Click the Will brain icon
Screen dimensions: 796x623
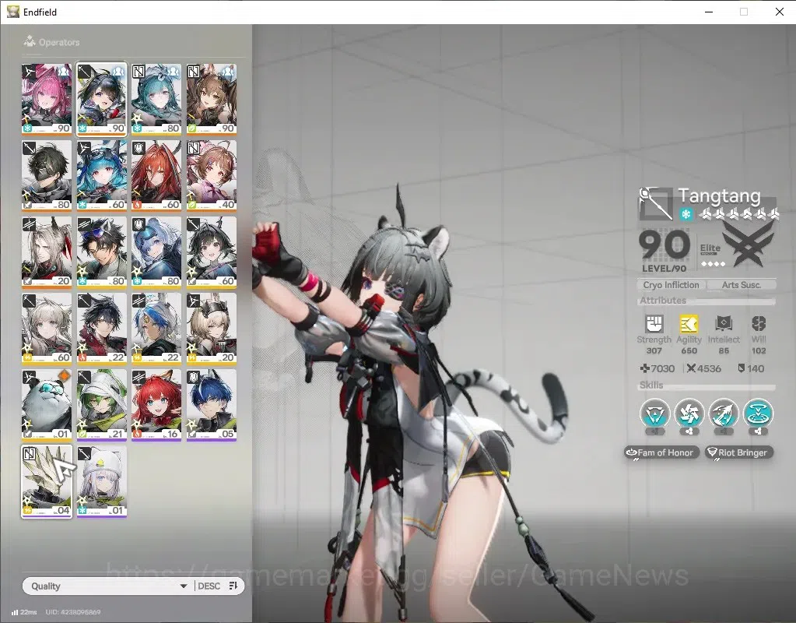point(759,323)
